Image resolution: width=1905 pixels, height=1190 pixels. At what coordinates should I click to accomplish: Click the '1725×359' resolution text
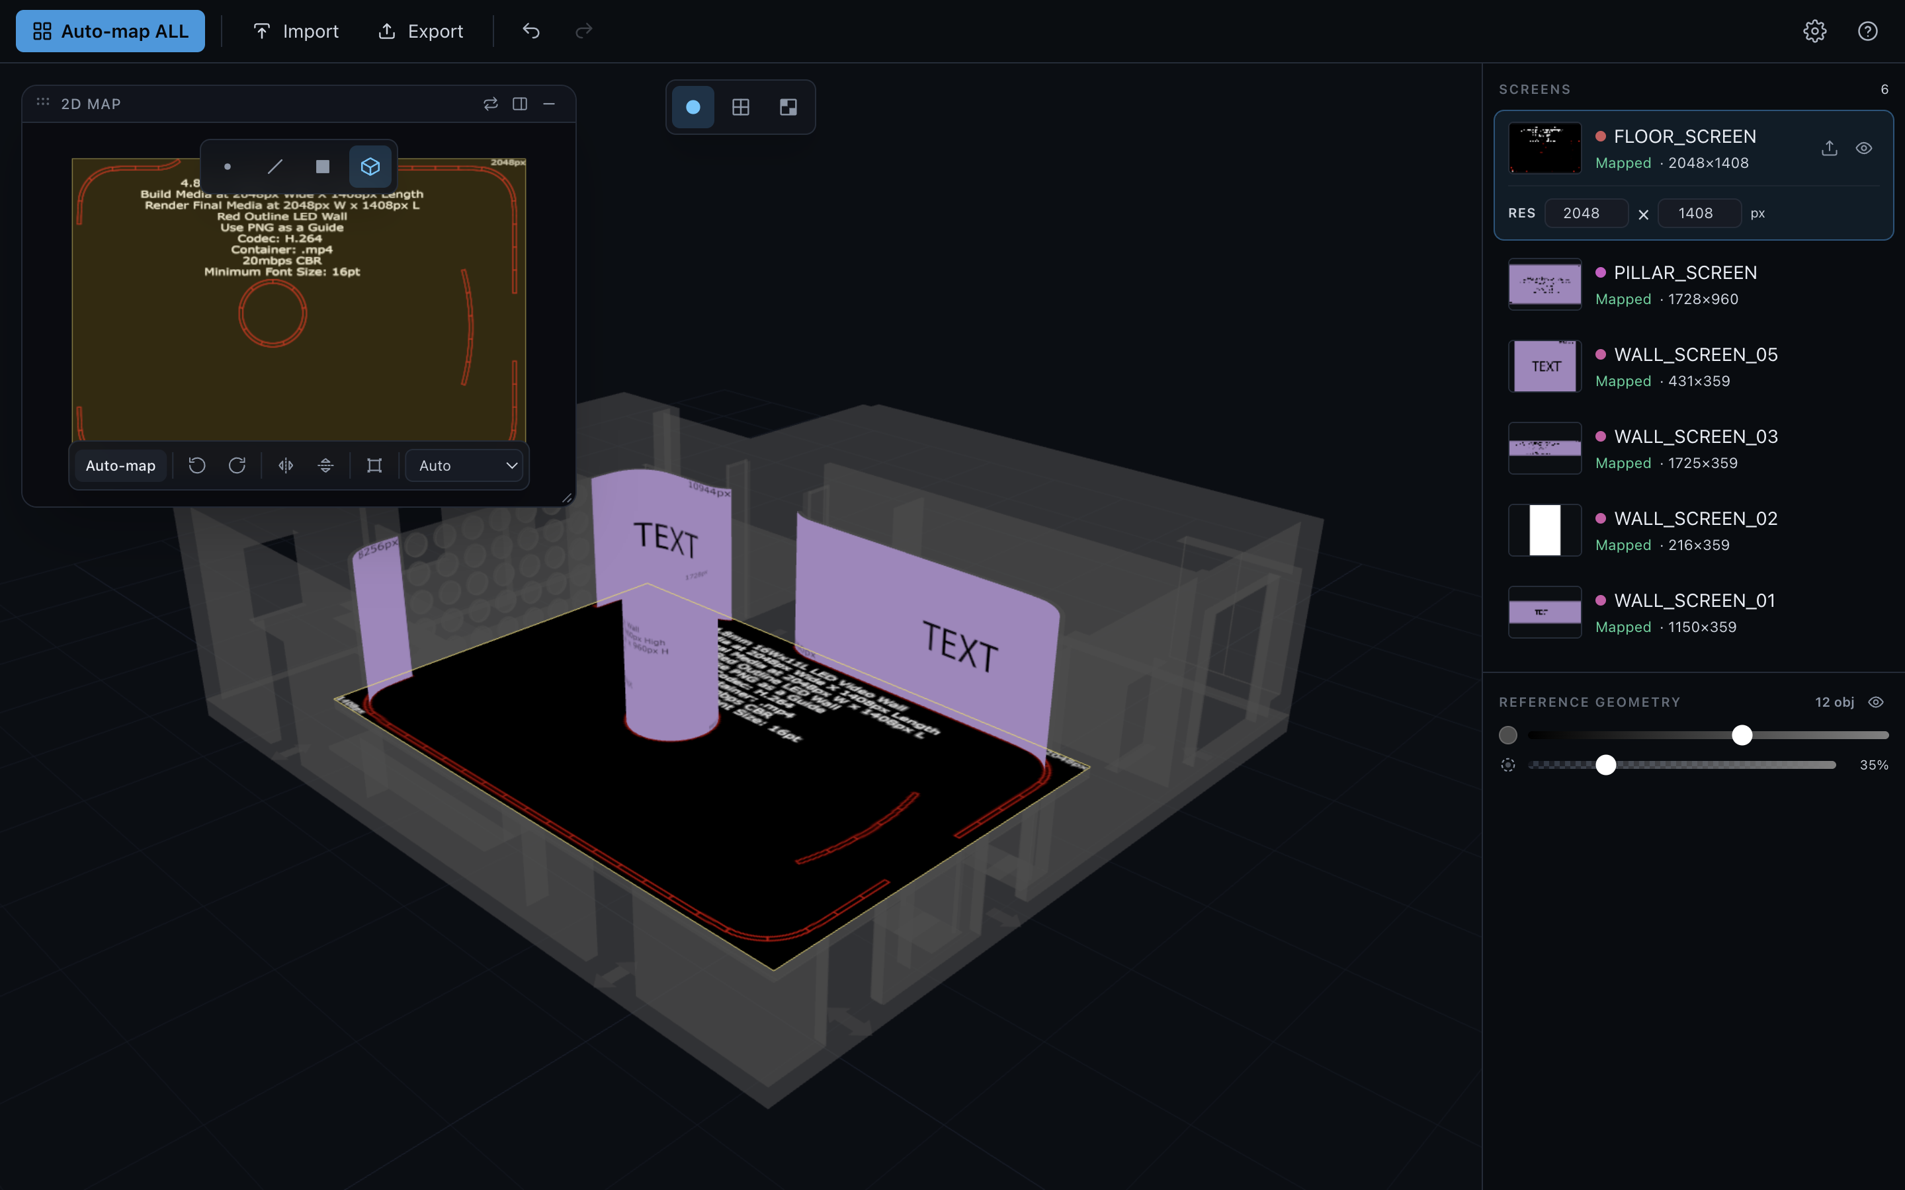[1702, 463]
